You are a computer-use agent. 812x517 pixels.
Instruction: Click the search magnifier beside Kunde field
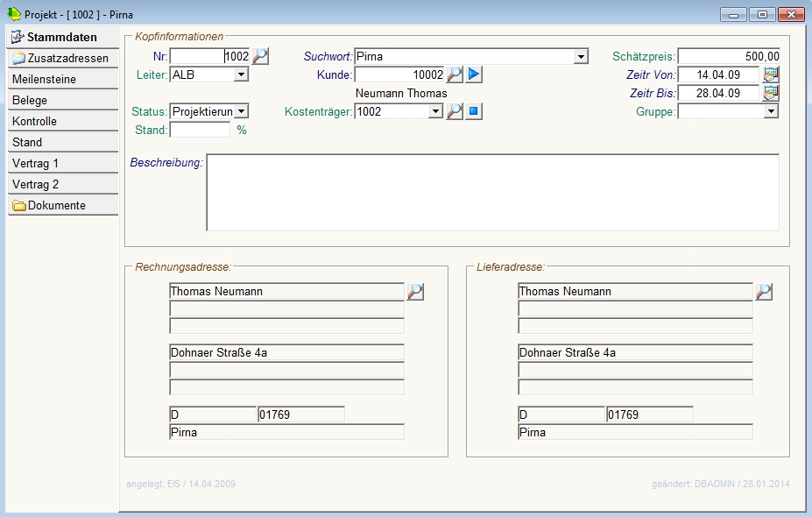pyautogui.click(x=454, y=75)
